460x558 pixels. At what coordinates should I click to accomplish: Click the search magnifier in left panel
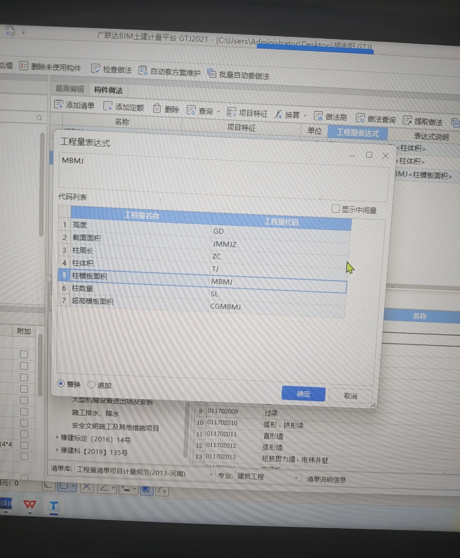(39, 118)
